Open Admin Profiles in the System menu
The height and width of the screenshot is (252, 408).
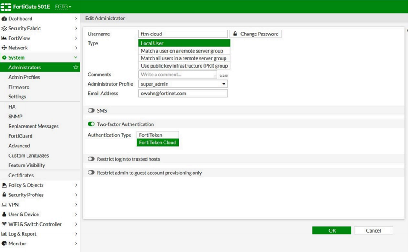point(24,77)
